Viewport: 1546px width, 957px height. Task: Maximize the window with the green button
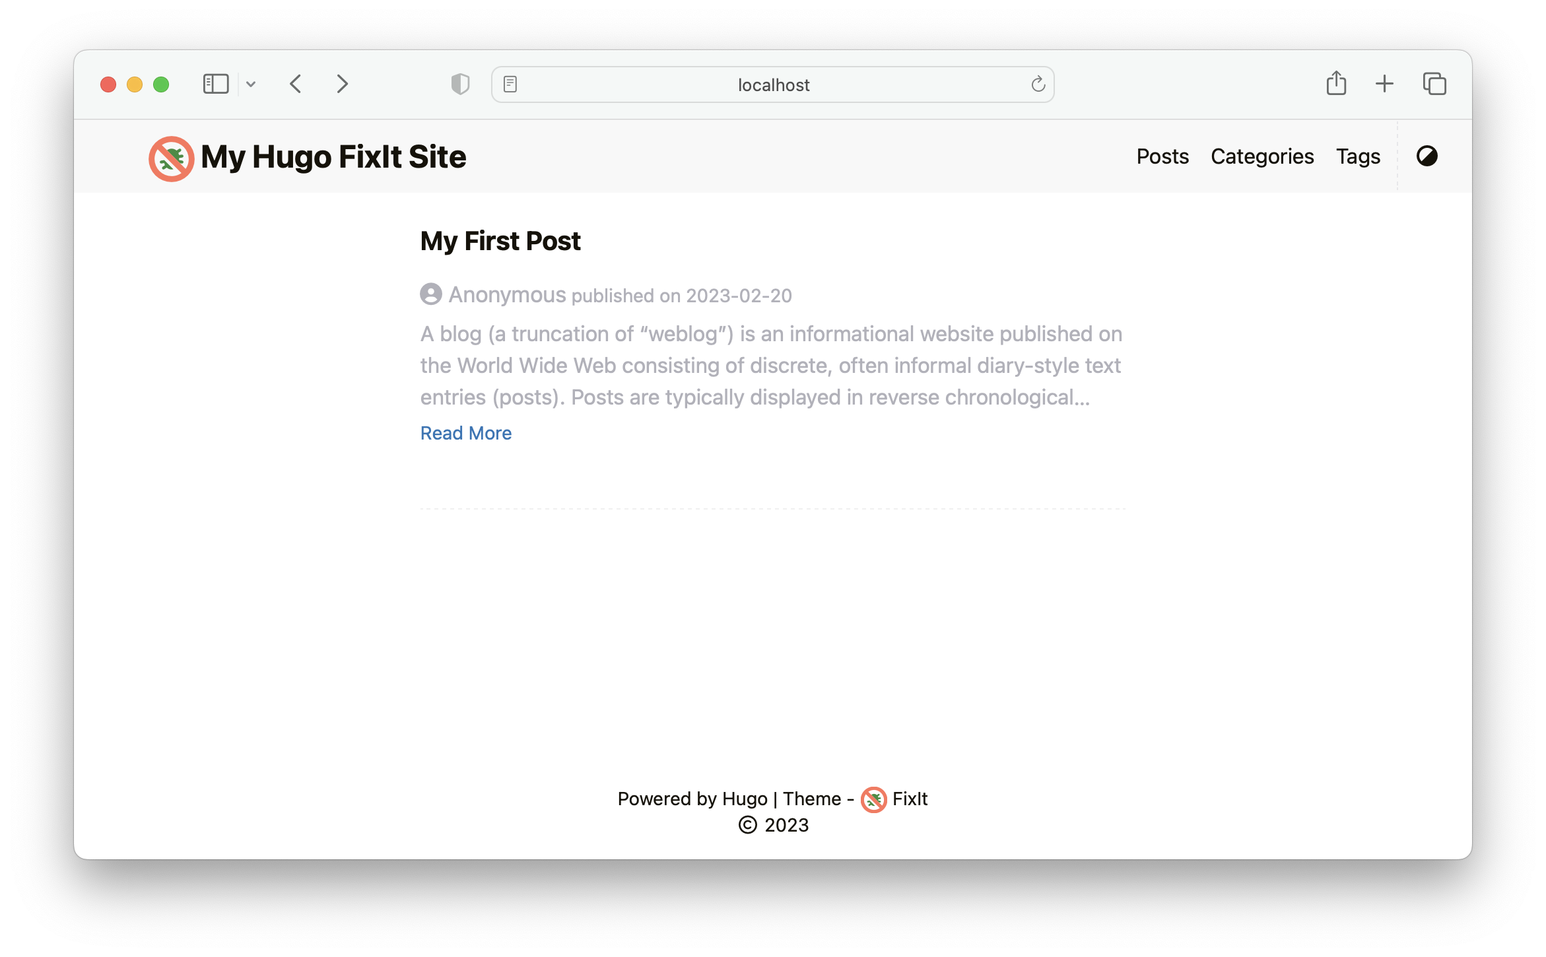coord(161,84)
